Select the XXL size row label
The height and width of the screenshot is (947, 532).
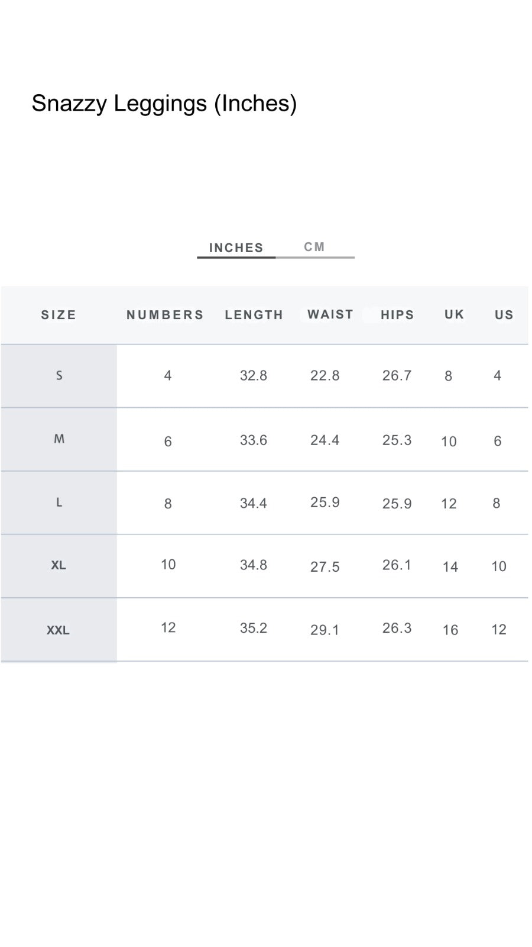[58, 630]
